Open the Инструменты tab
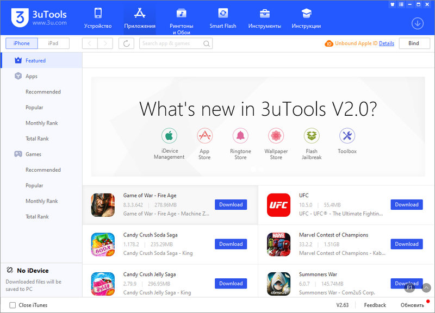The height and width of the screenshot is (313, 435). tap(264, 18)
